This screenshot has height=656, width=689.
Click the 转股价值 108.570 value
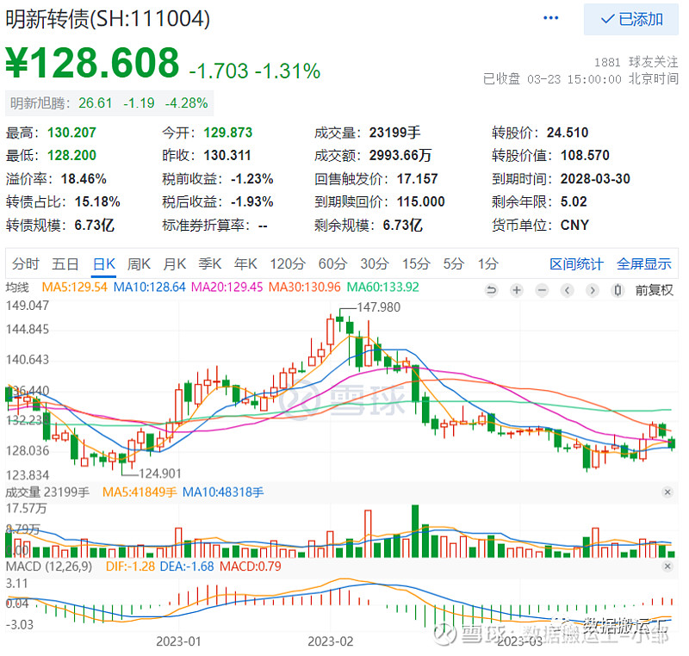click(585, 155)
